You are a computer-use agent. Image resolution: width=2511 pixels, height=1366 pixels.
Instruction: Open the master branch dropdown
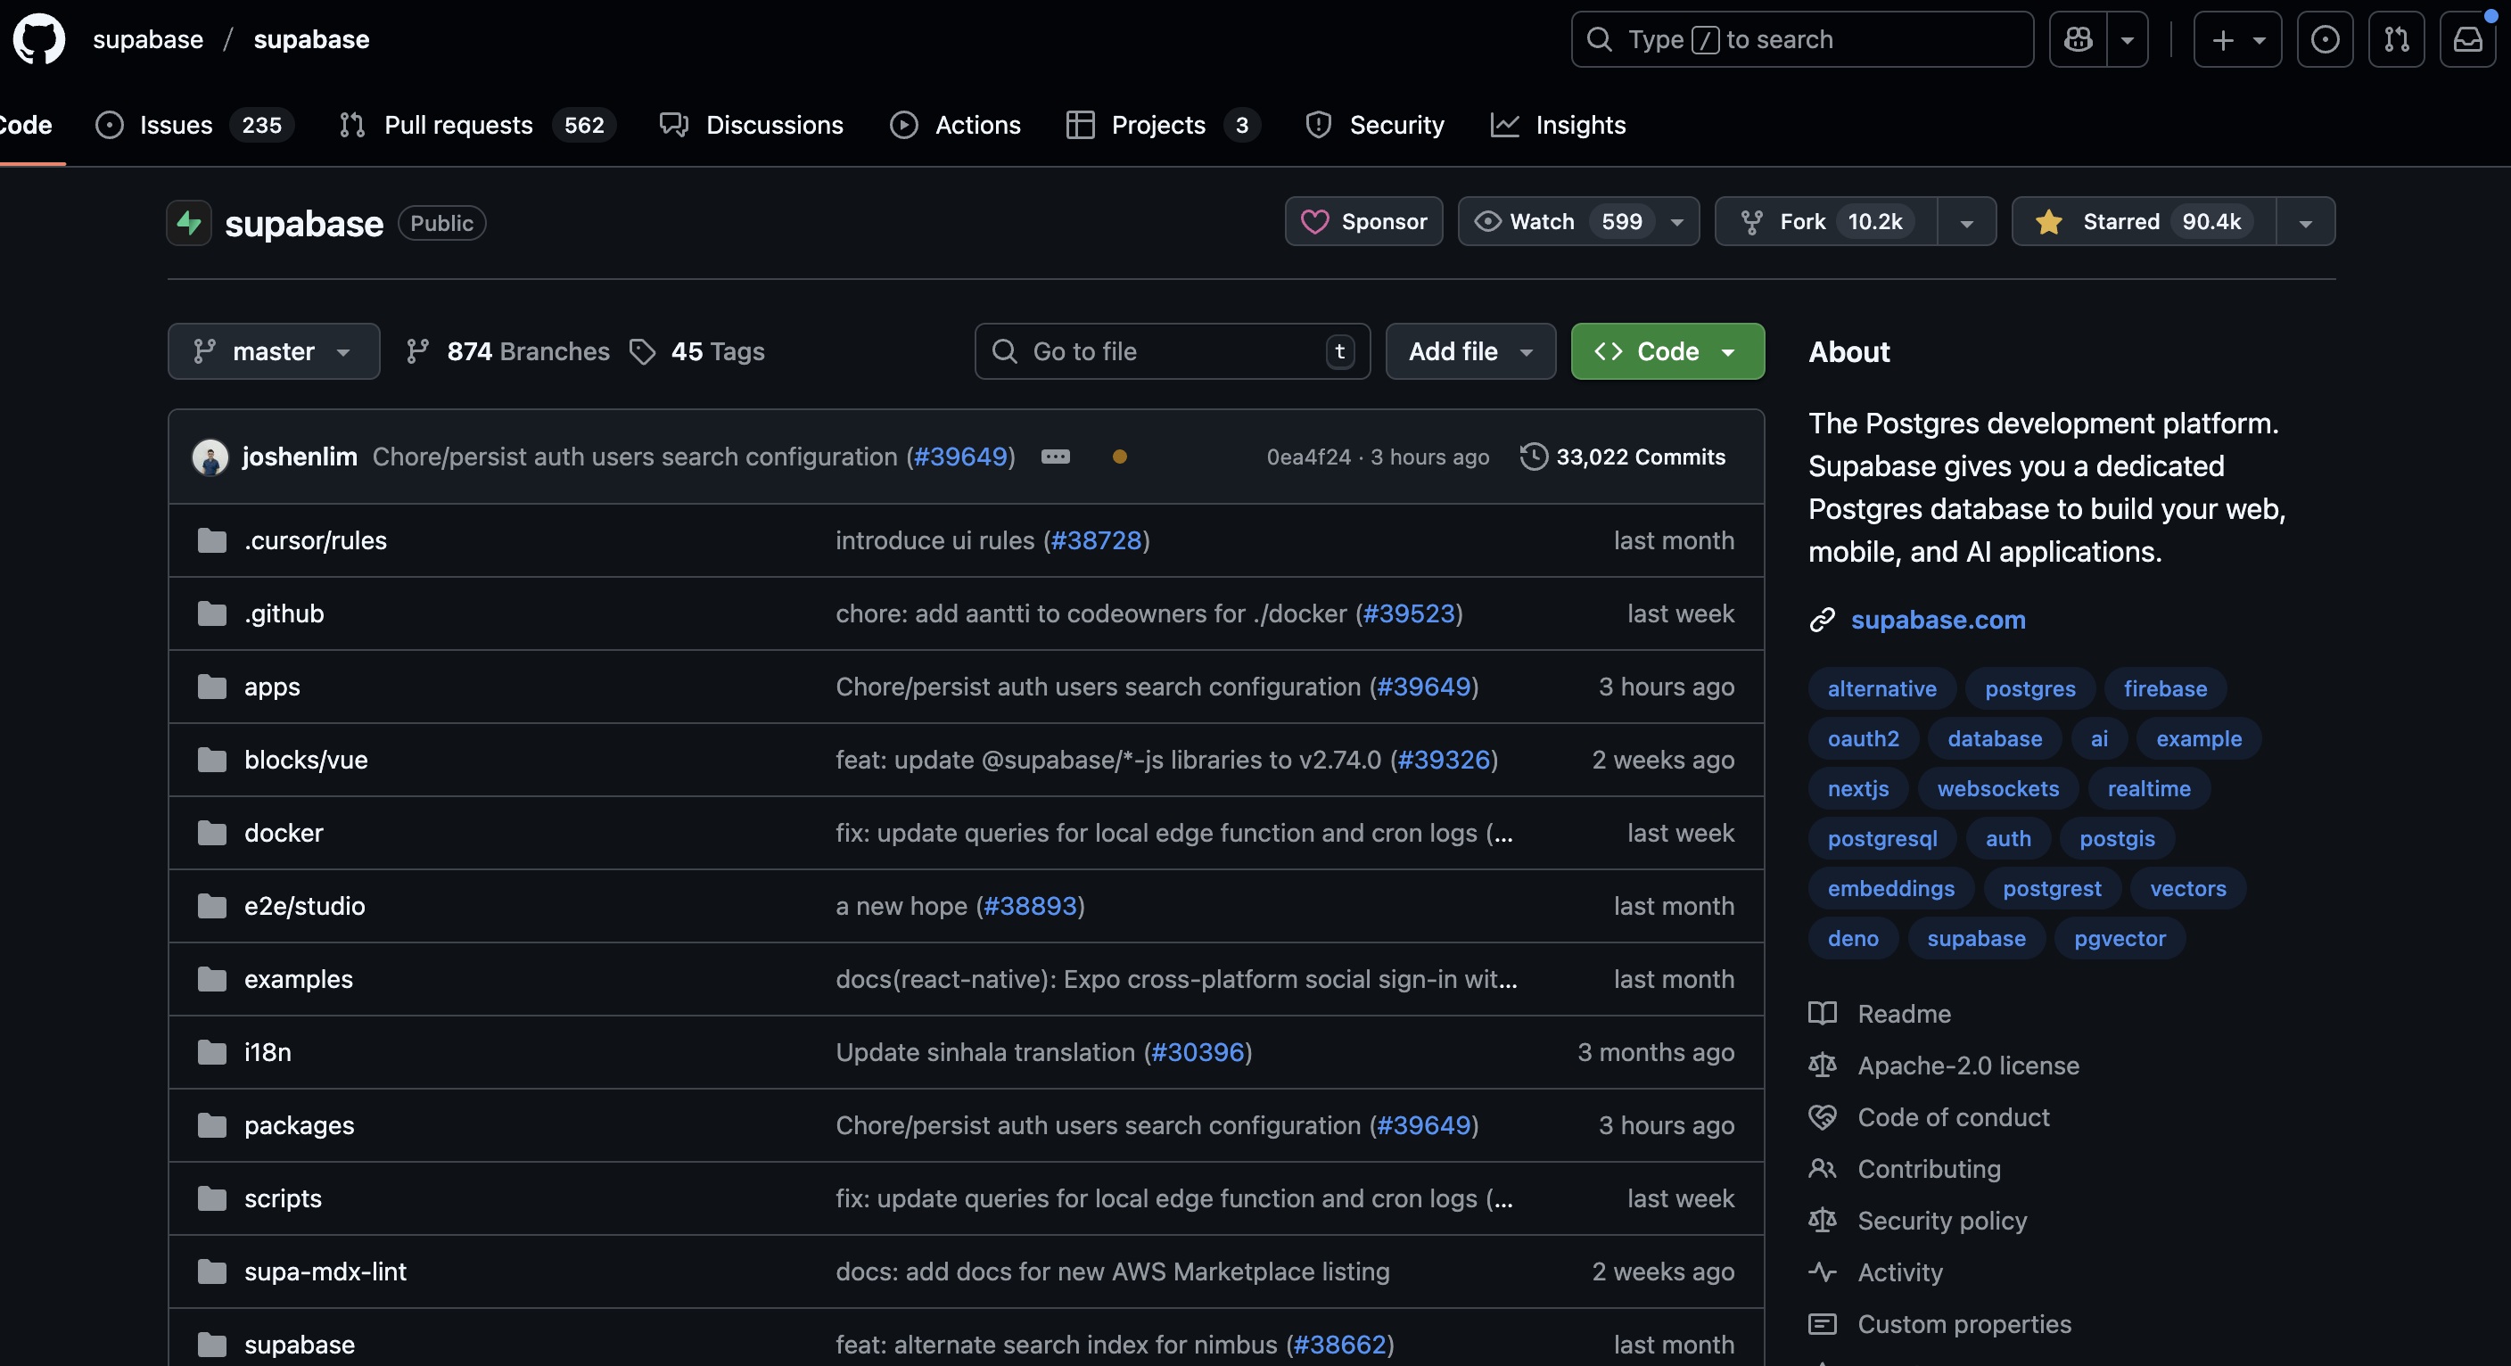click(x=273, y=351)
